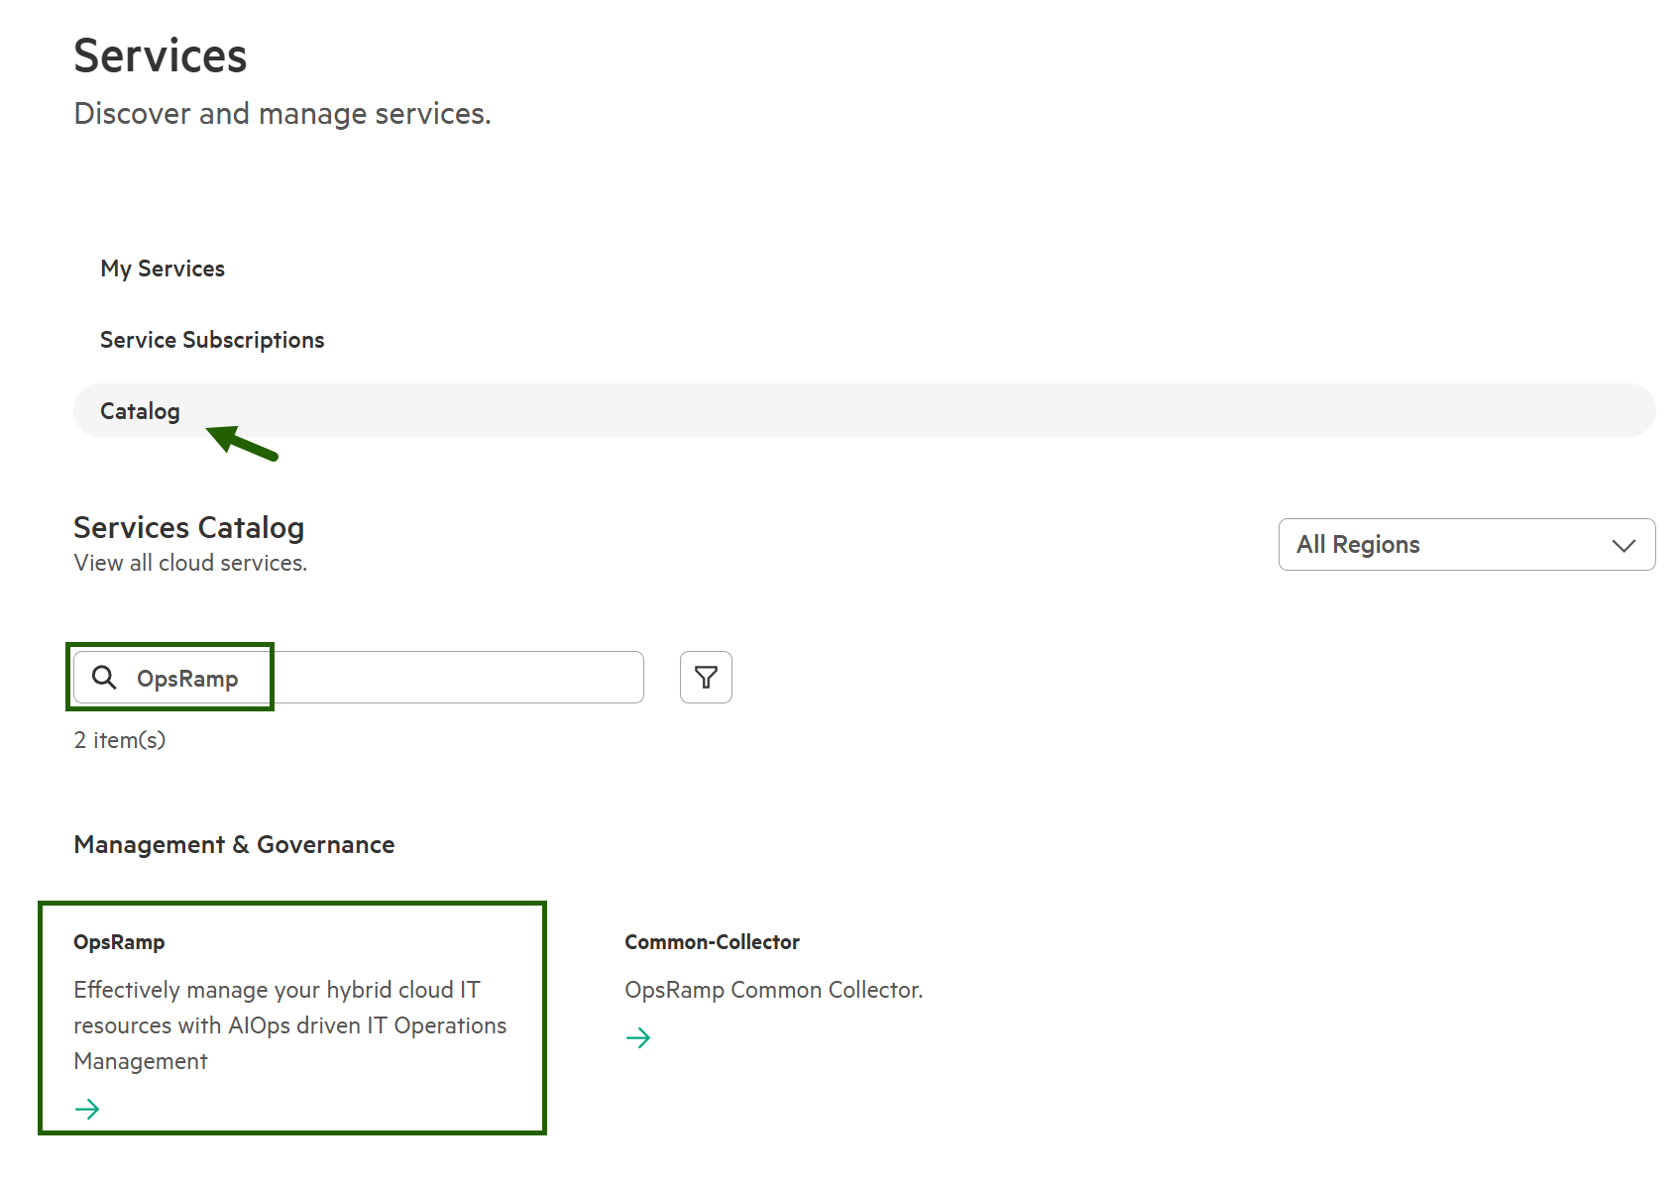This screenshot has width=1679, height=1182.
Task: Click the Services page title
Action: pyautogui.click(x=161, y=55)
